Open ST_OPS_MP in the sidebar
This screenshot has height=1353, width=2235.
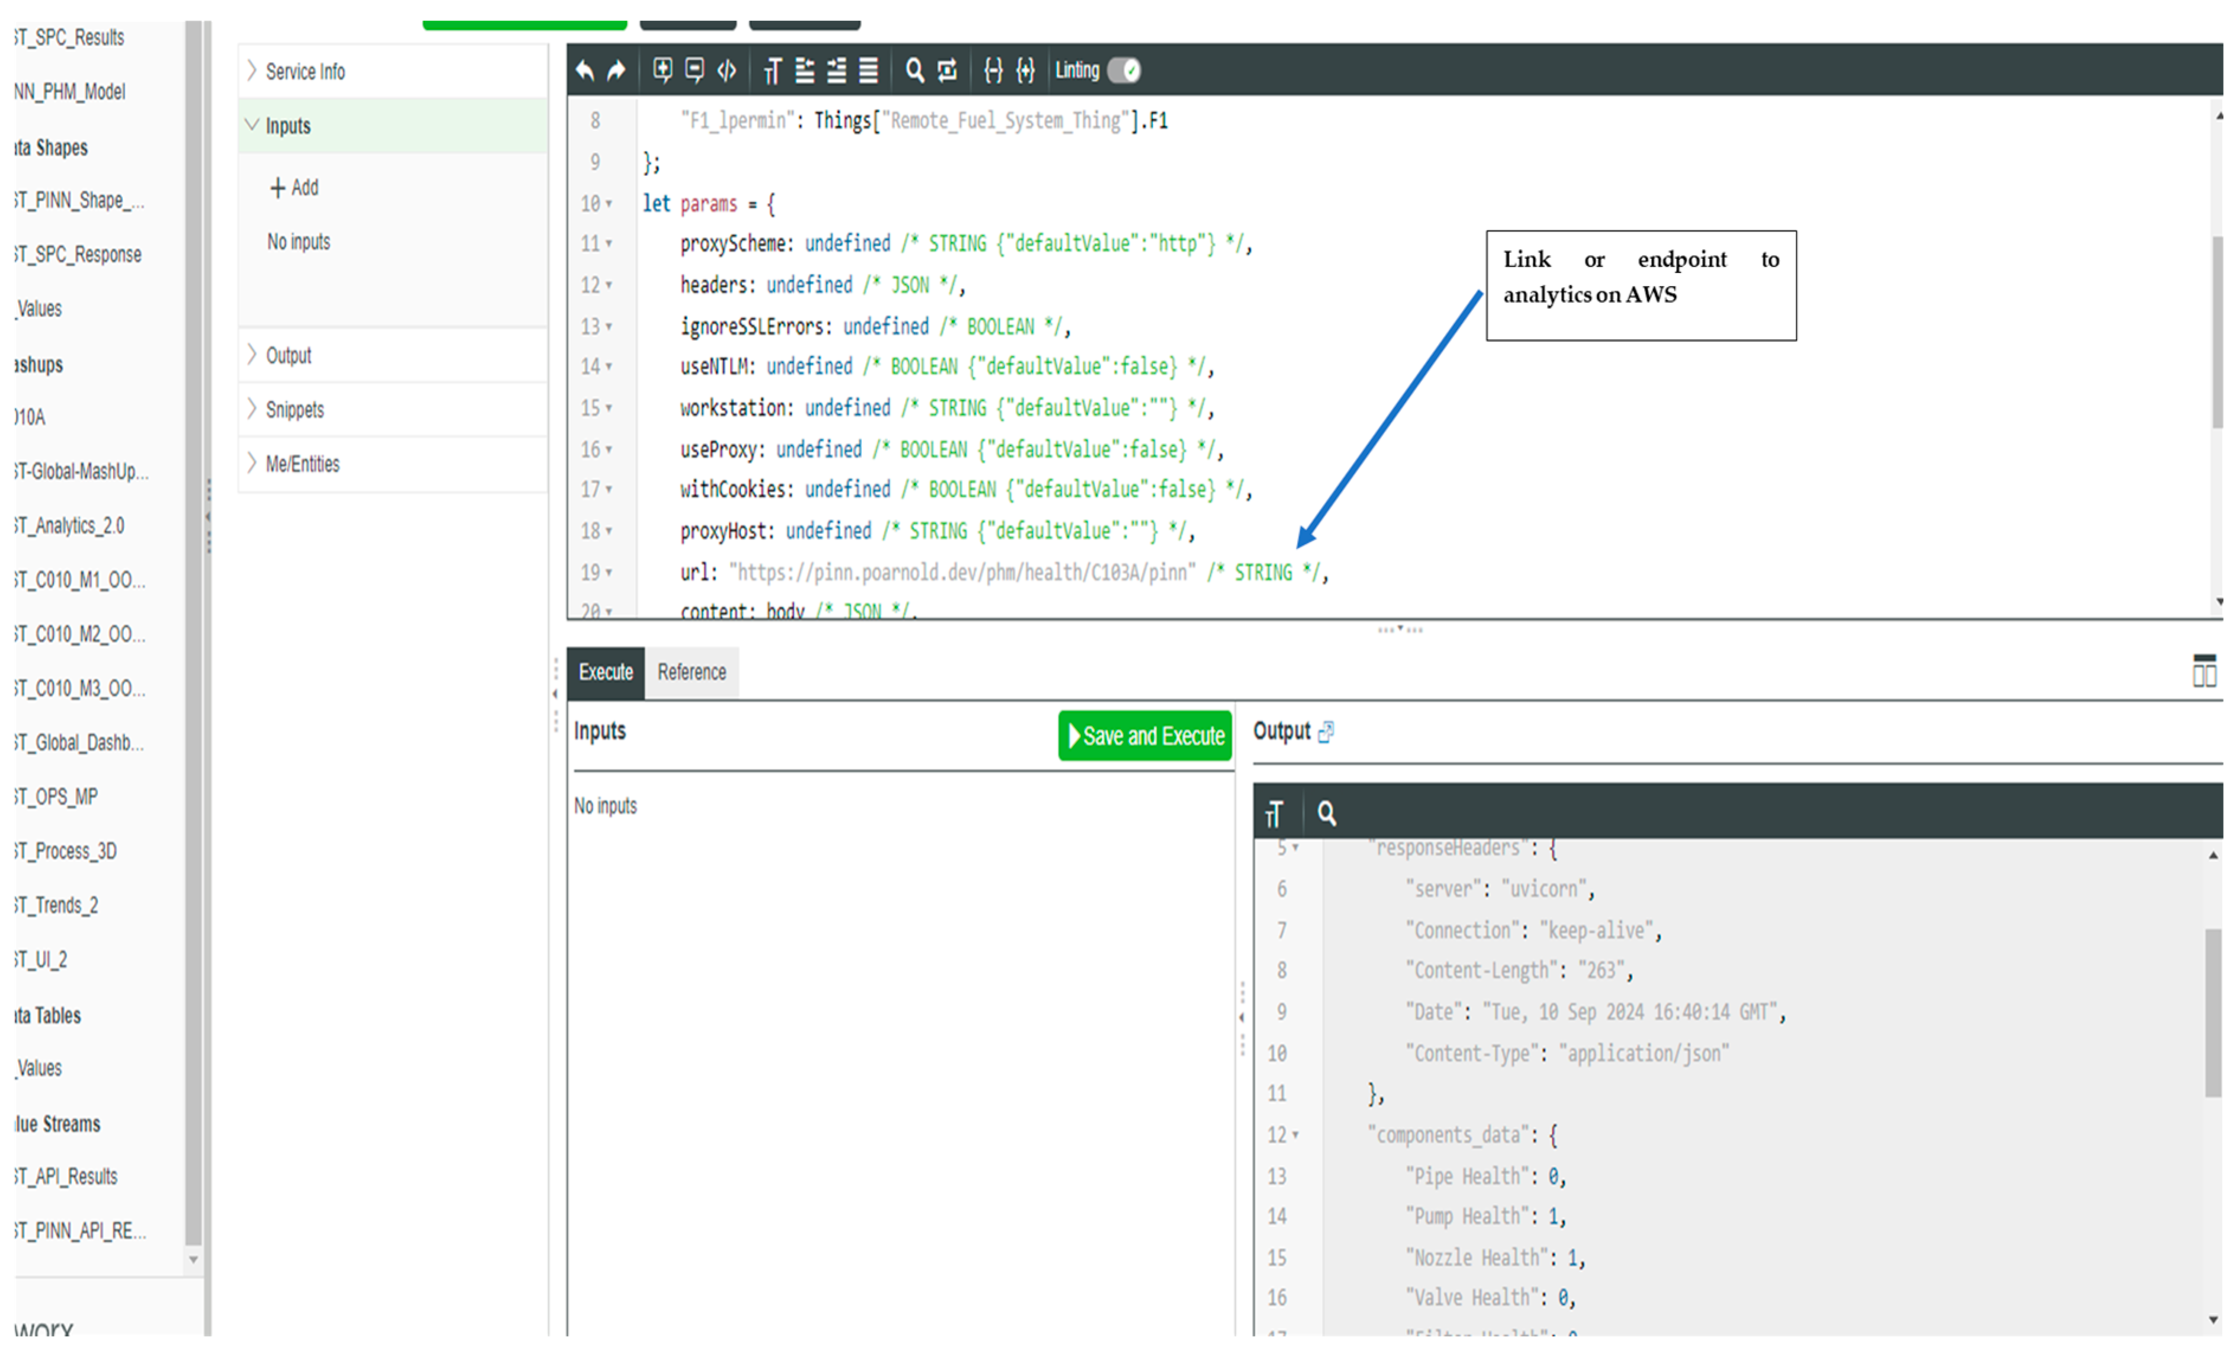(x=55, y=797)
